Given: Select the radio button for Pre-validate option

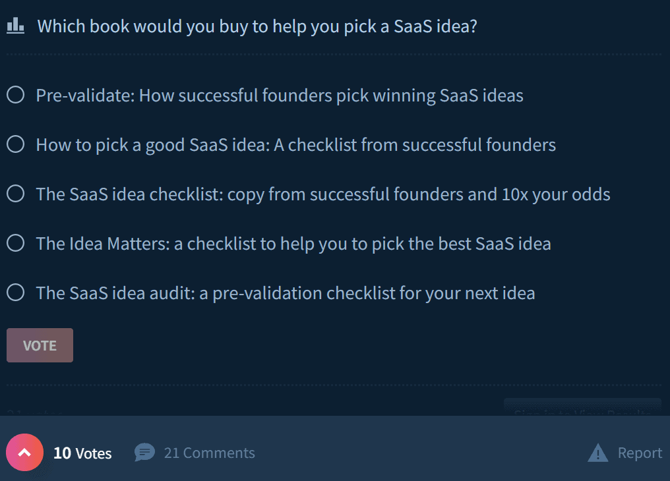Looking at the screenshot, I should (15, 95).
